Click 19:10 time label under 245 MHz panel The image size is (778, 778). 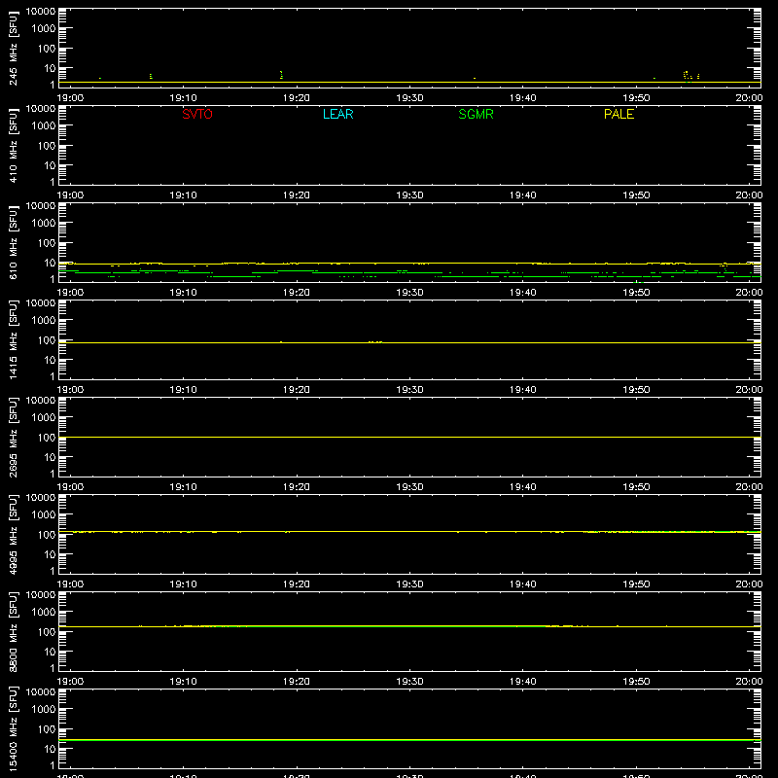click(x=183, y=98)
